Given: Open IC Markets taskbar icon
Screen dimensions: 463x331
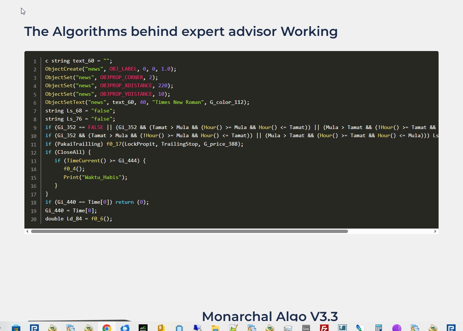Looking at the screenshot, I should (x=143, y=328).
